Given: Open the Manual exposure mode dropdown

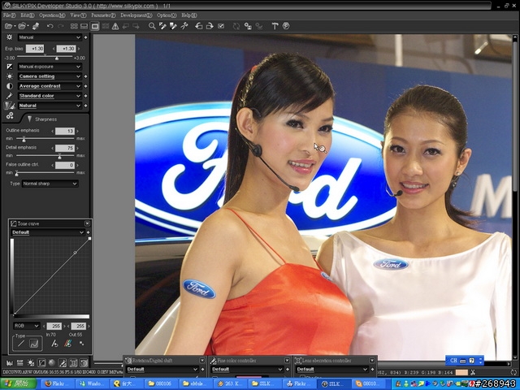Looking at the screenshot, I should [x=50, y=37].
